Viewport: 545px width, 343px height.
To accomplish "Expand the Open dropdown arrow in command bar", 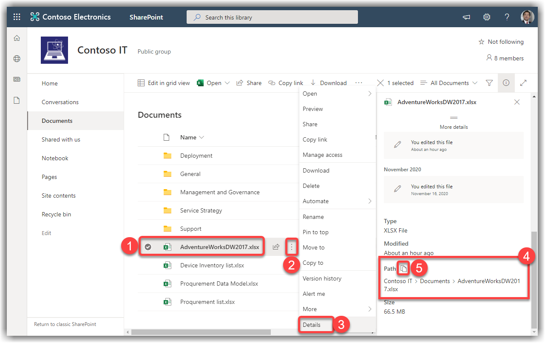I will click(x=227, y=83).
